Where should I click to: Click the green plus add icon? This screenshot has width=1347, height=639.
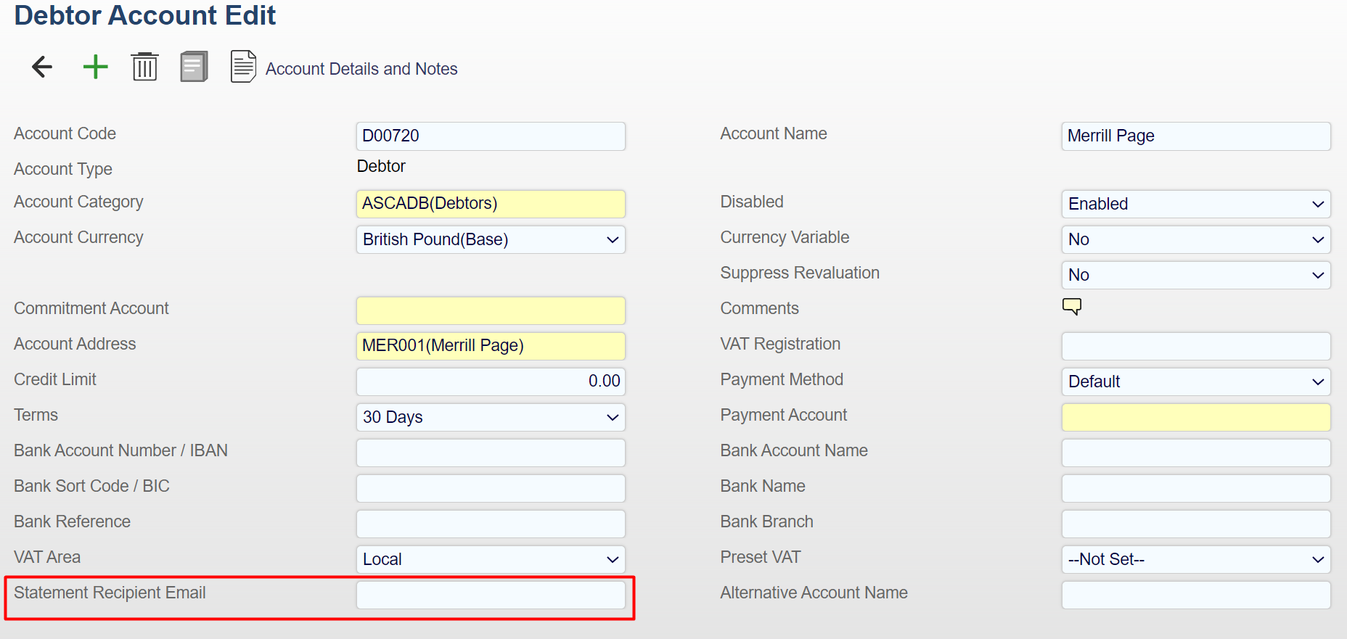[x=95, y=67]
